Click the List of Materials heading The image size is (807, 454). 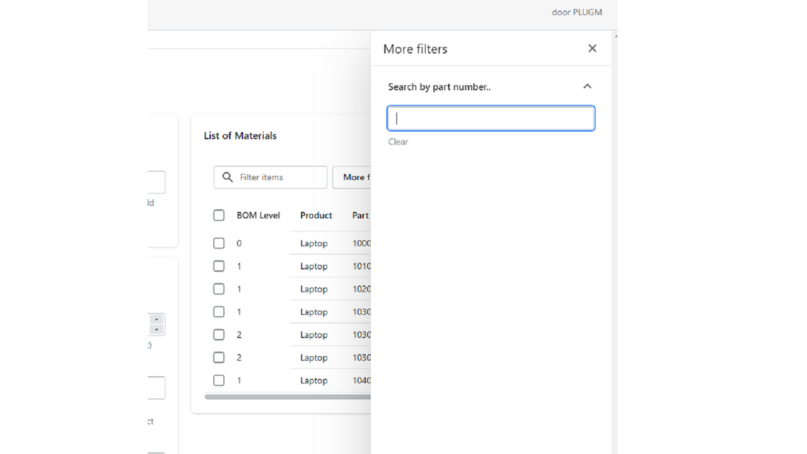240,136
